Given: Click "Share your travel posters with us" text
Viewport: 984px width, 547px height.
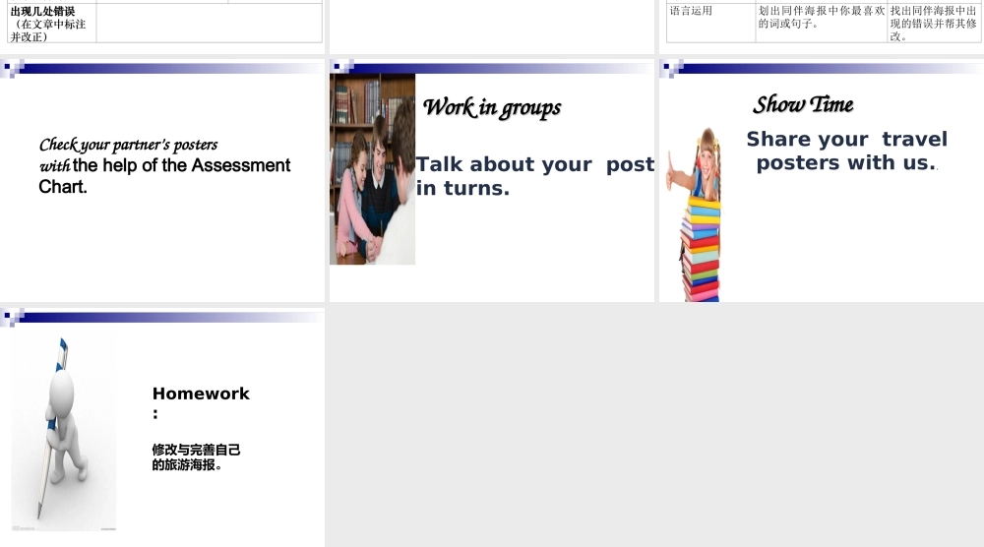Looking at the screenshot, I should [846, 151].
